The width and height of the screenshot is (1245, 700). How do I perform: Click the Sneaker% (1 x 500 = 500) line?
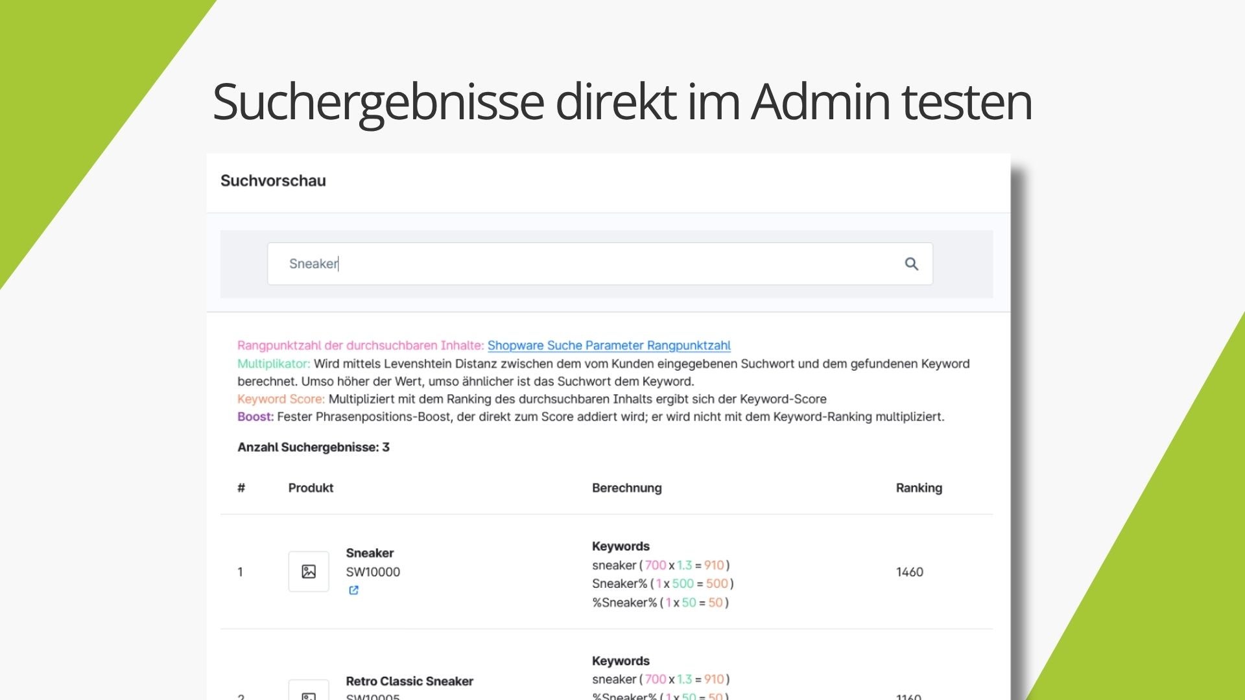663,583
